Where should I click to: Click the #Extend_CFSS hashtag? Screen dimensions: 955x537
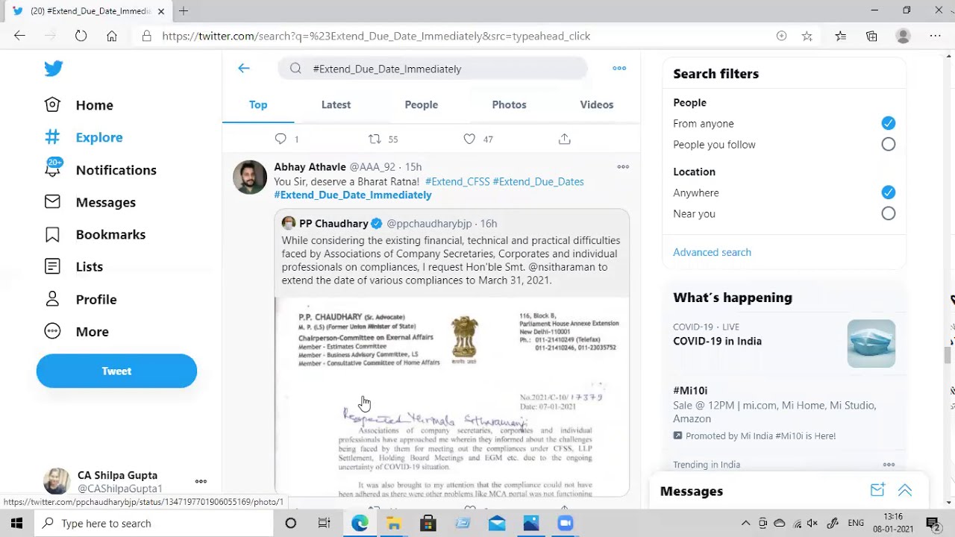[457, 181]
